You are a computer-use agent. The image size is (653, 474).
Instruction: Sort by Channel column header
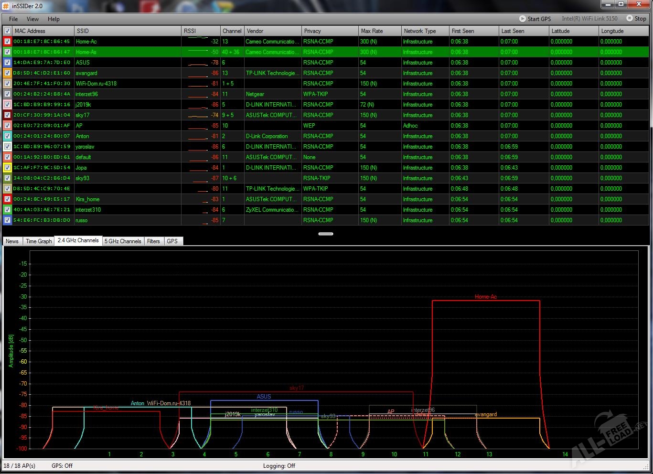(x=232, y=31)
